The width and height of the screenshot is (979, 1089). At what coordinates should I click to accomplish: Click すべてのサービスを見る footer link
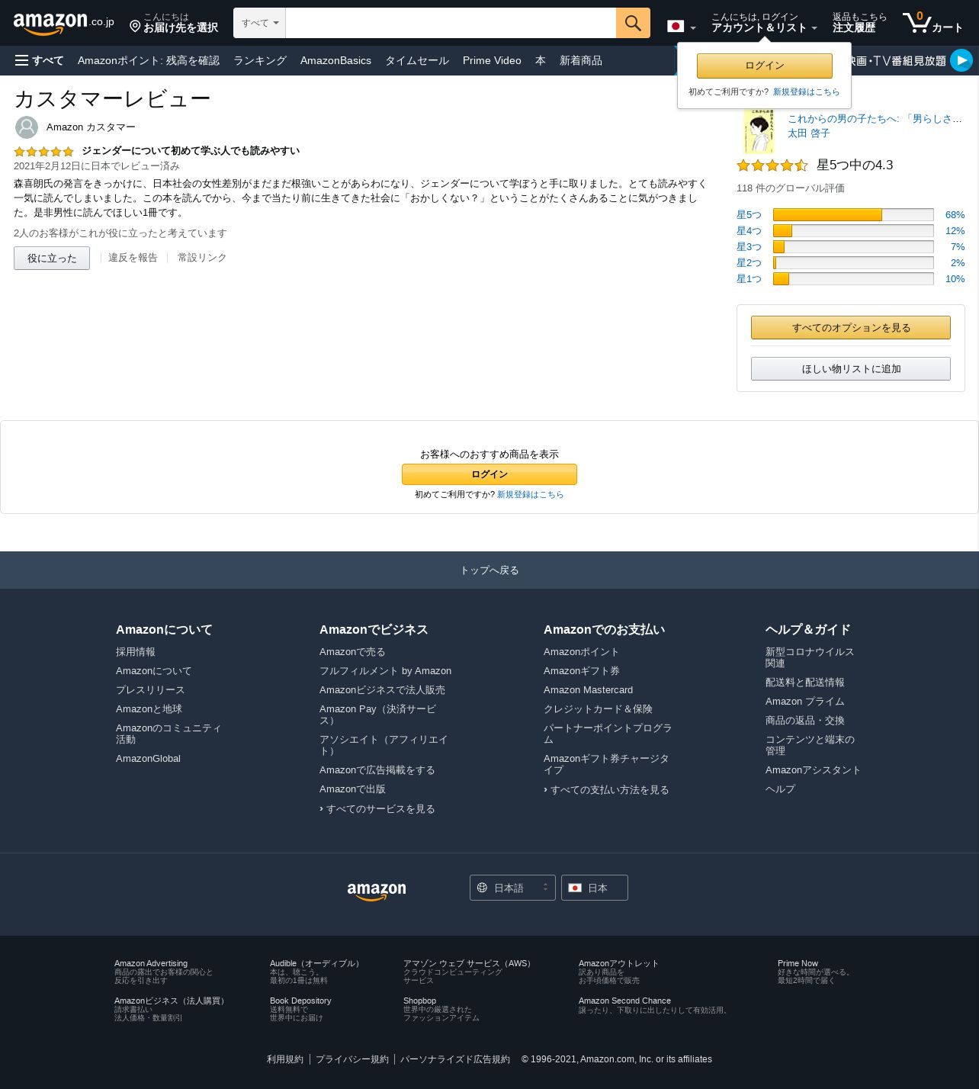pyautogui.click(x=380, y=809)
